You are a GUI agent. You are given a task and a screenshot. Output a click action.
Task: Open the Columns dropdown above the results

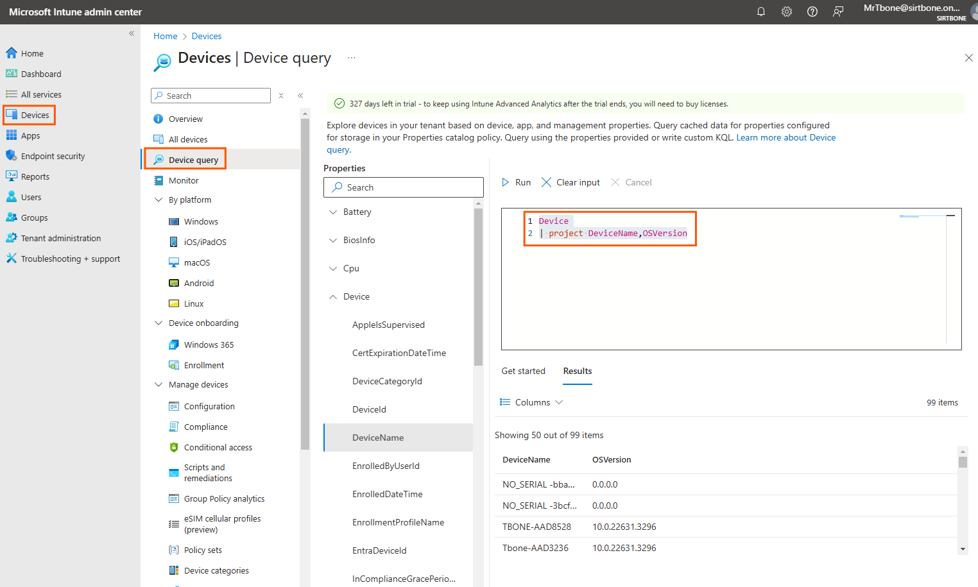click(x=531, y=402)
